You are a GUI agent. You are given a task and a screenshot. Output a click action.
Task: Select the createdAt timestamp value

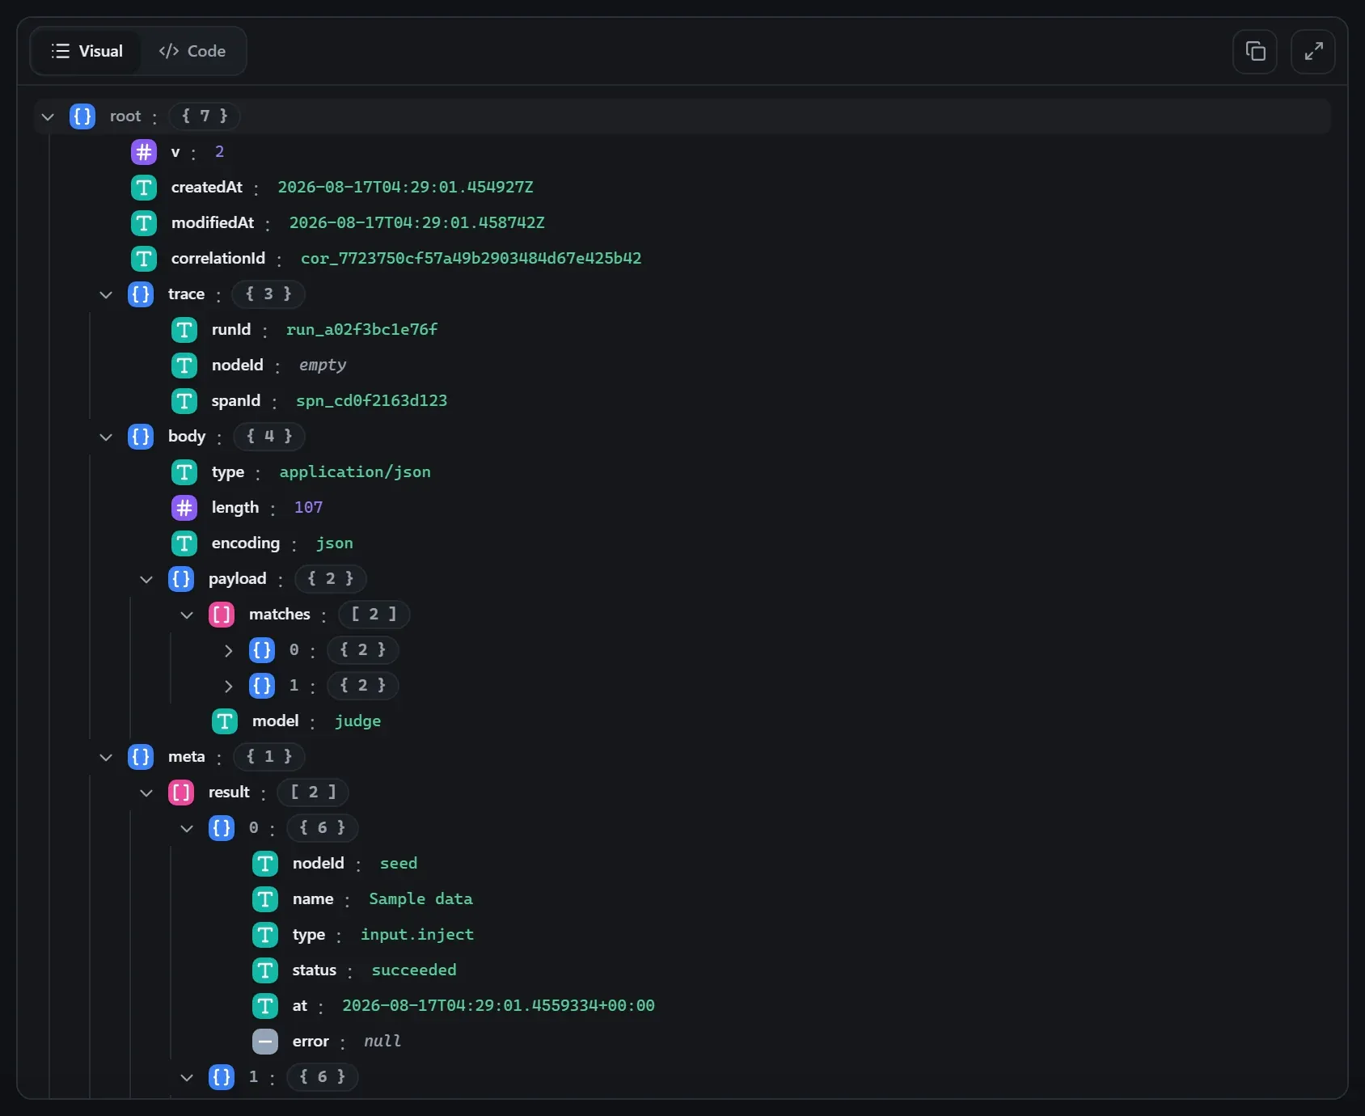(x=406, y=188)
